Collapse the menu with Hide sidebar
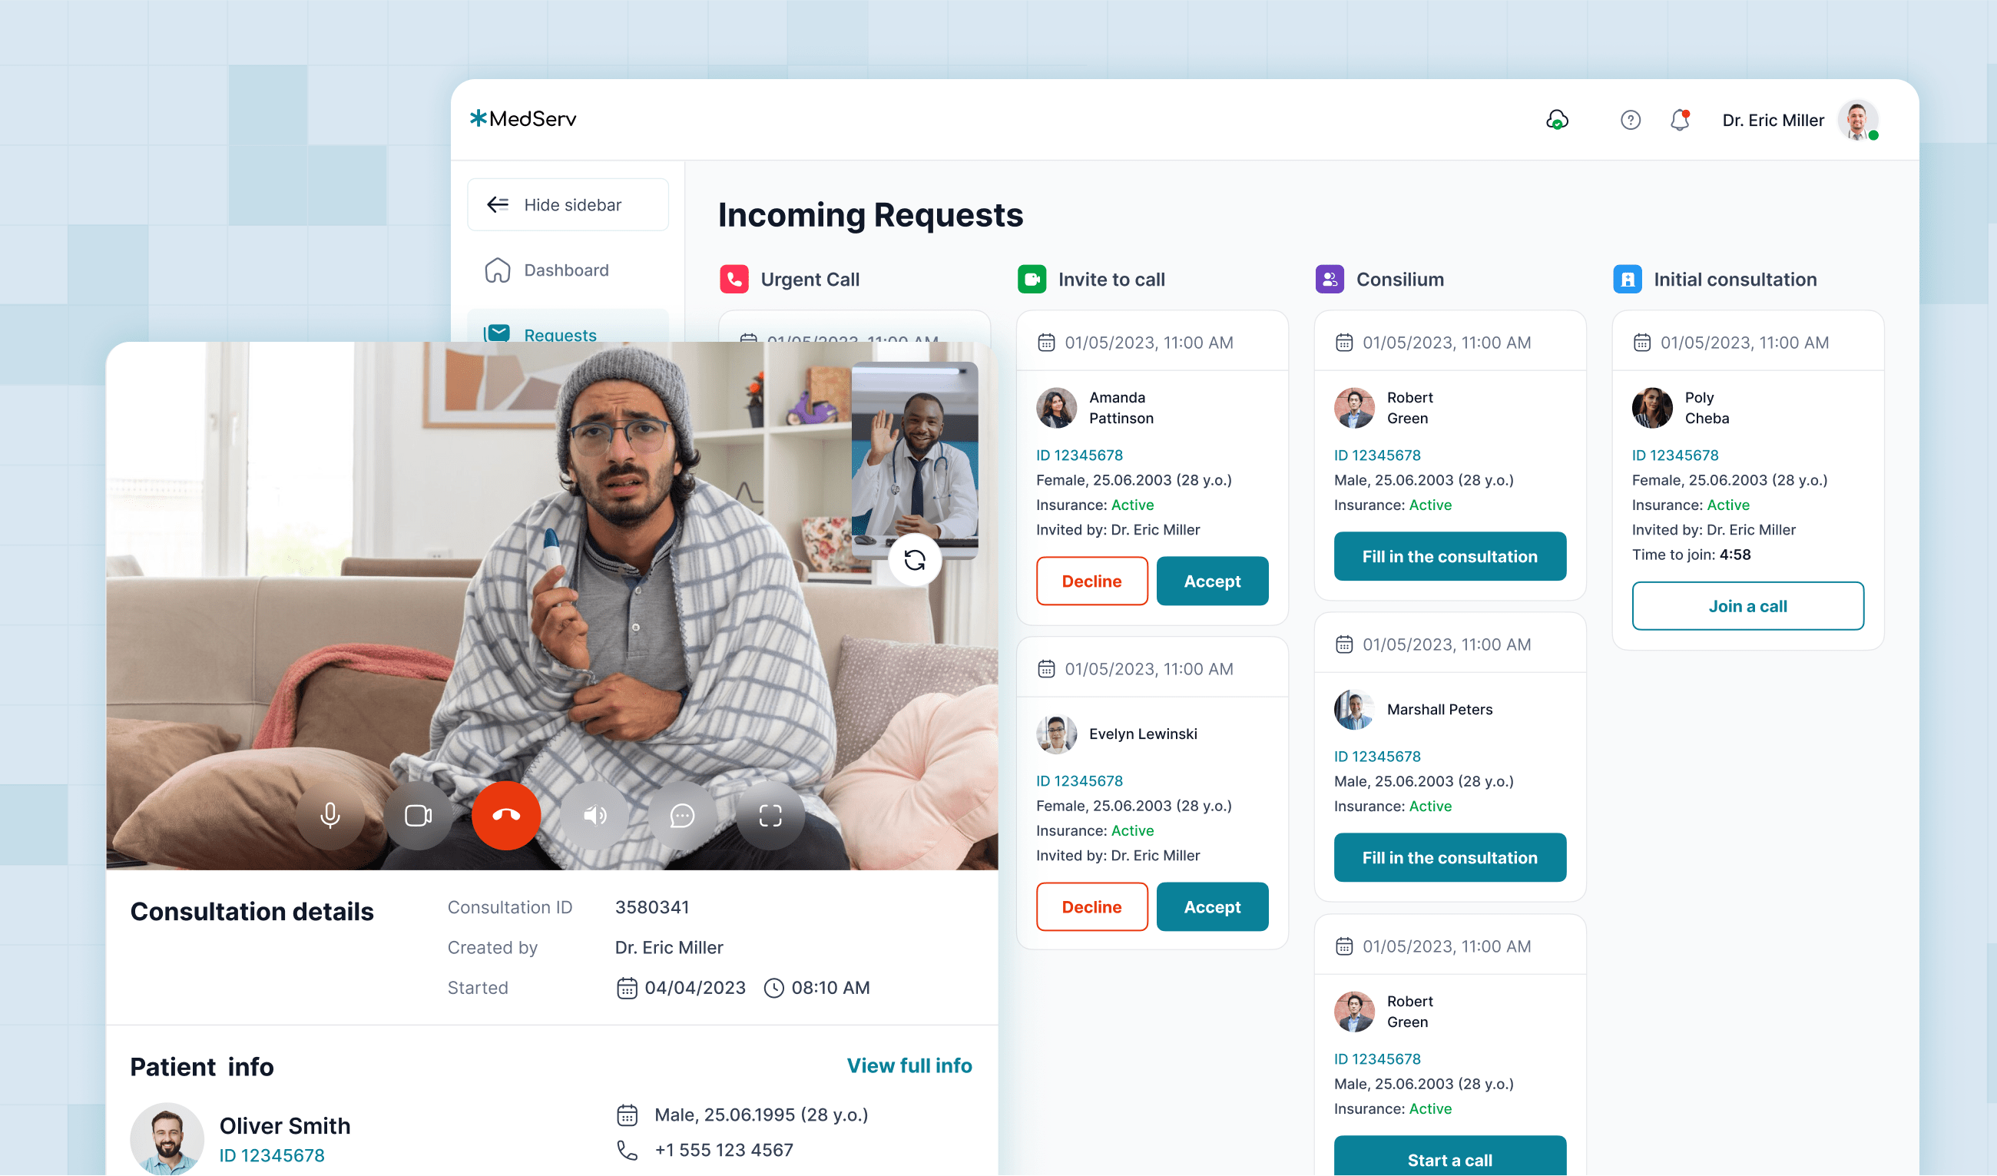 [x=568, y=204]
